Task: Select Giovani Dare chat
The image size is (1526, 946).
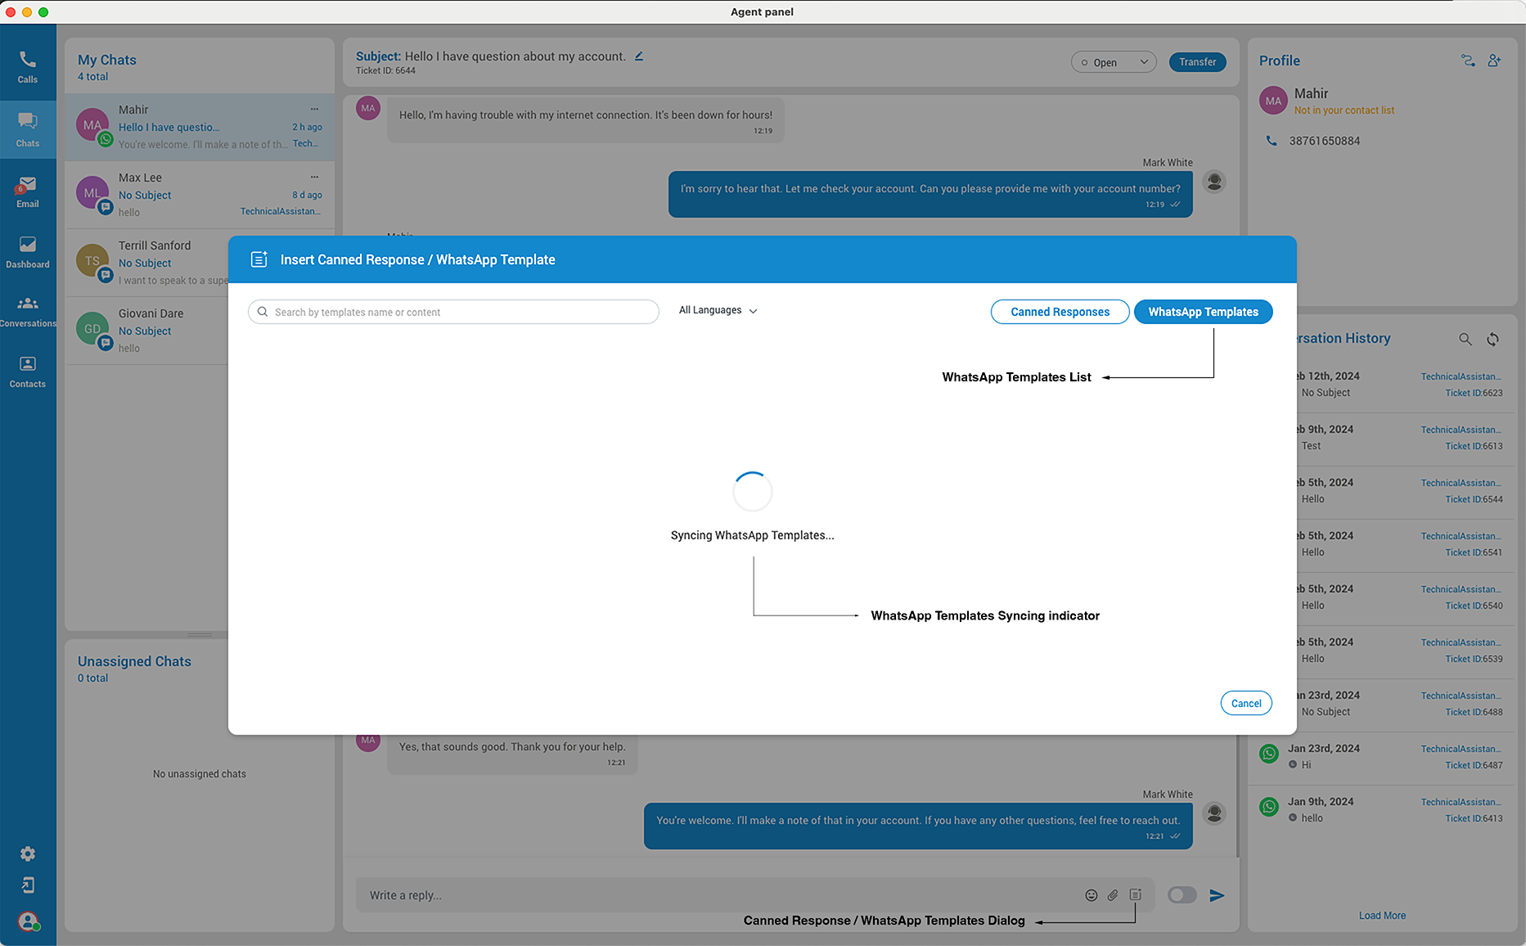Action: [147, 331]
